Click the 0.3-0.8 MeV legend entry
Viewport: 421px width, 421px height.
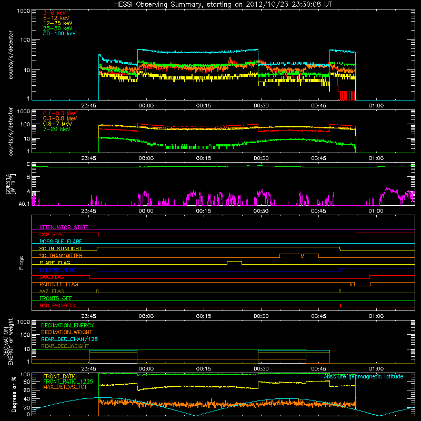click(60, 118)
